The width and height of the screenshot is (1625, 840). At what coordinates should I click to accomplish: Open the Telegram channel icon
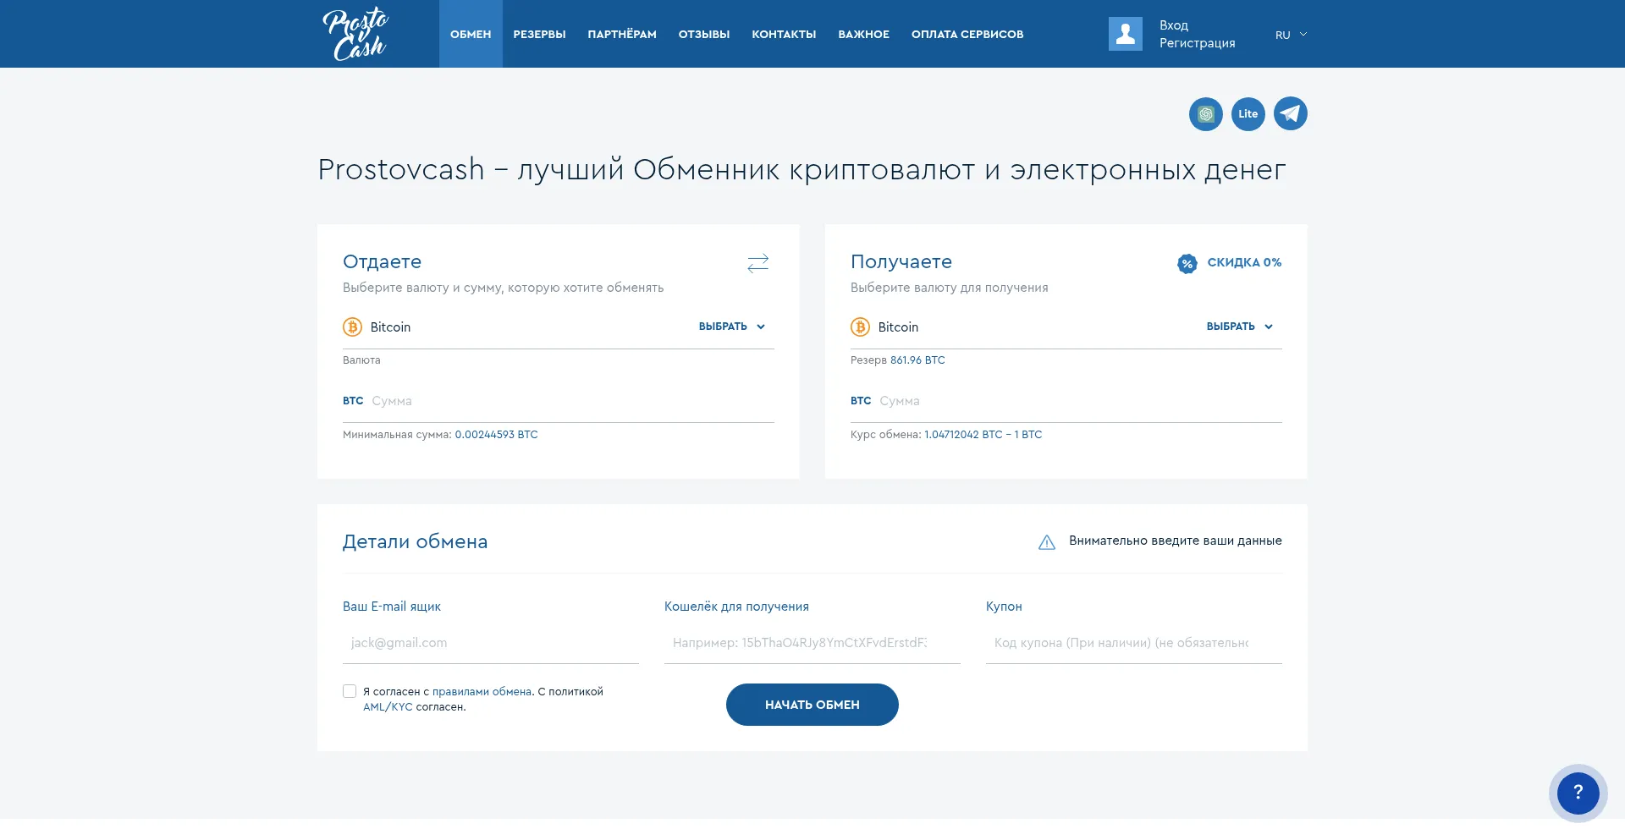1291,113
